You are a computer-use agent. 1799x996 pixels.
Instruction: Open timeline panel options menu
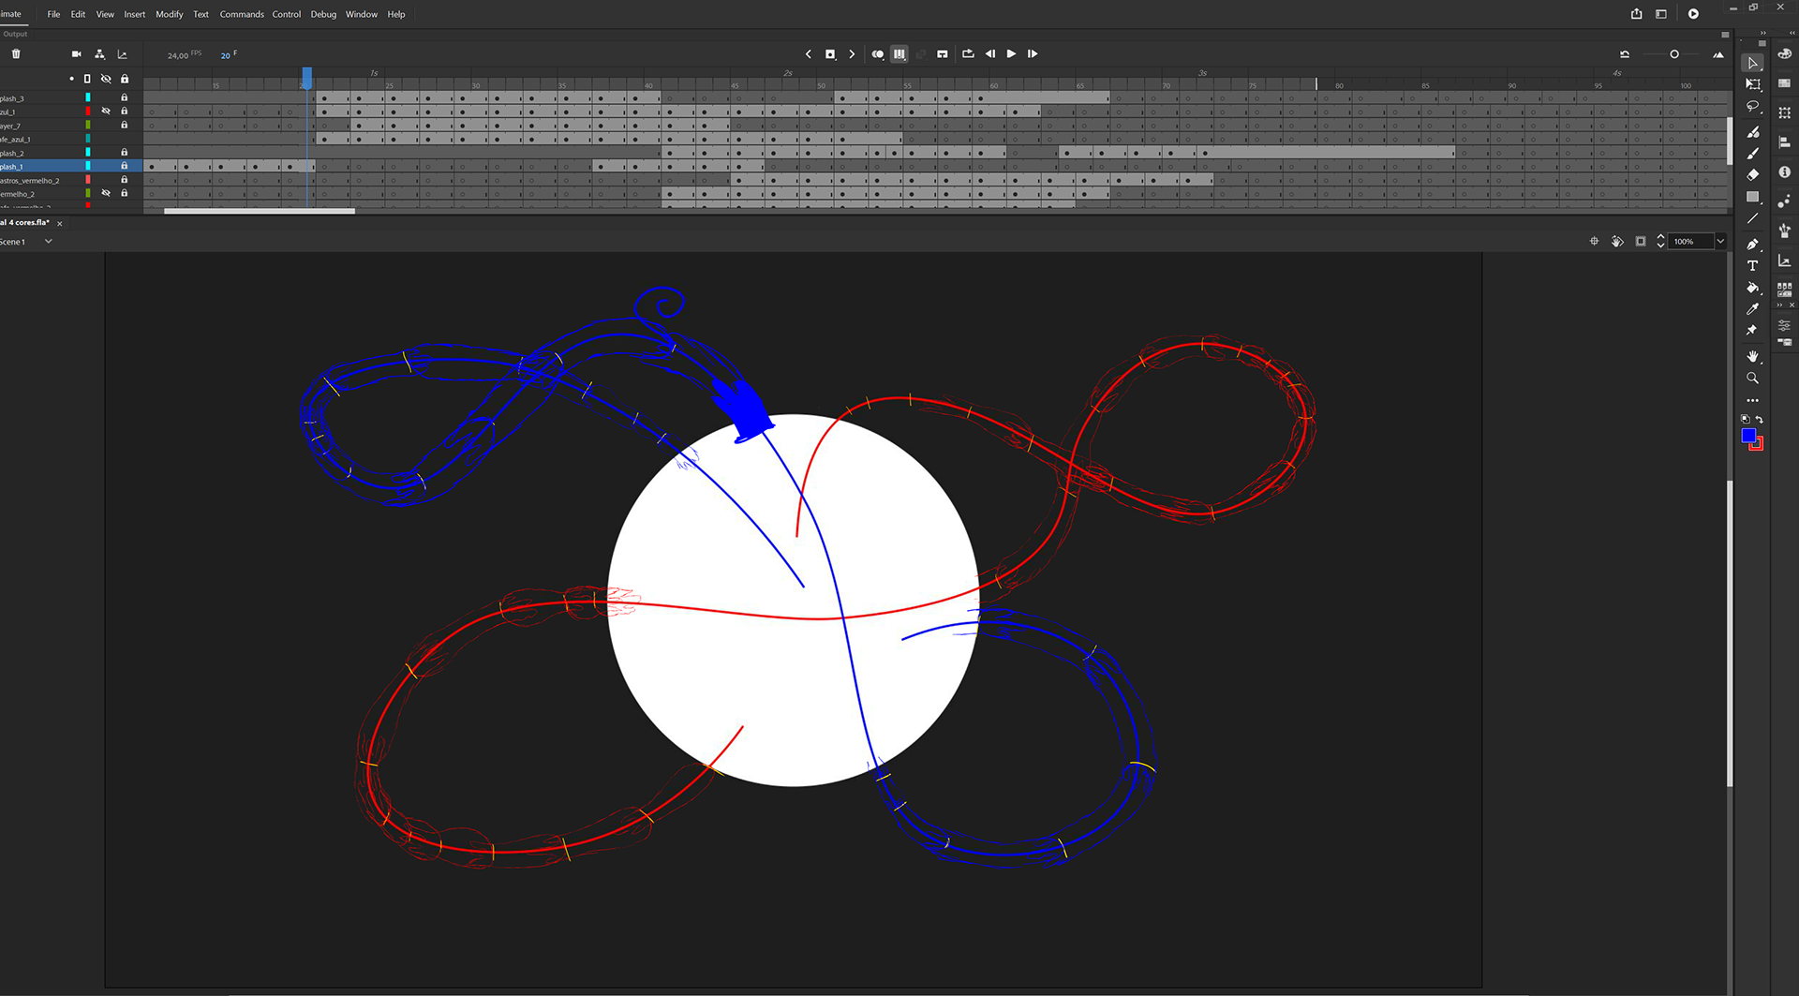point(1725,35)
